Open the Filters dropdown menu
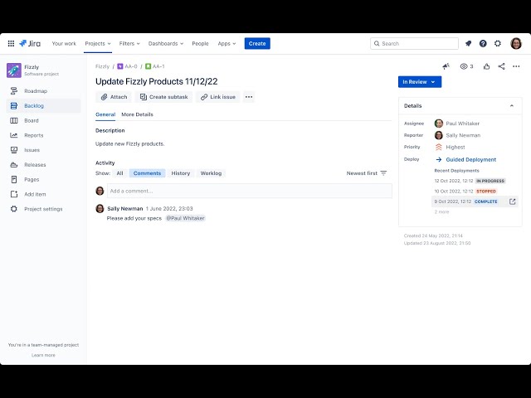This screenshot has width=531, height=398. pyautogui.click(x=129, y=43)
